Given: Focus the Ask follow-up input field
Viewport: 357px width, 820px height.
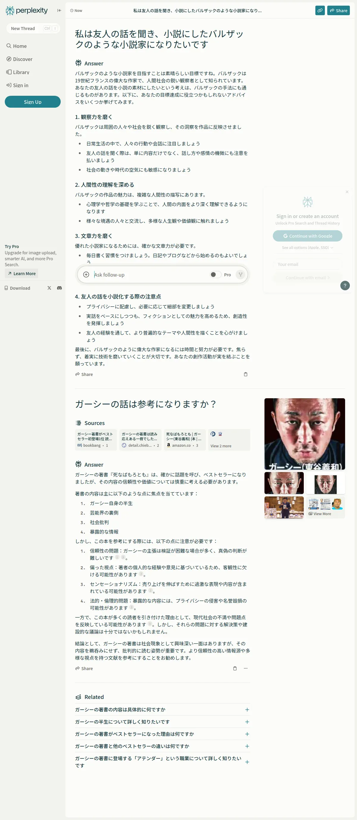Looking at the screenshot, I should [150, 275].
